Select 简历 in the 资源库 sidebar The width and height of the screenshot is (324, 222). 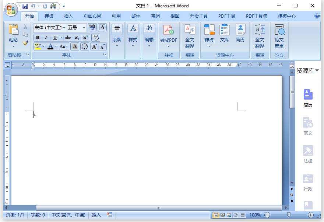point(308,98)
